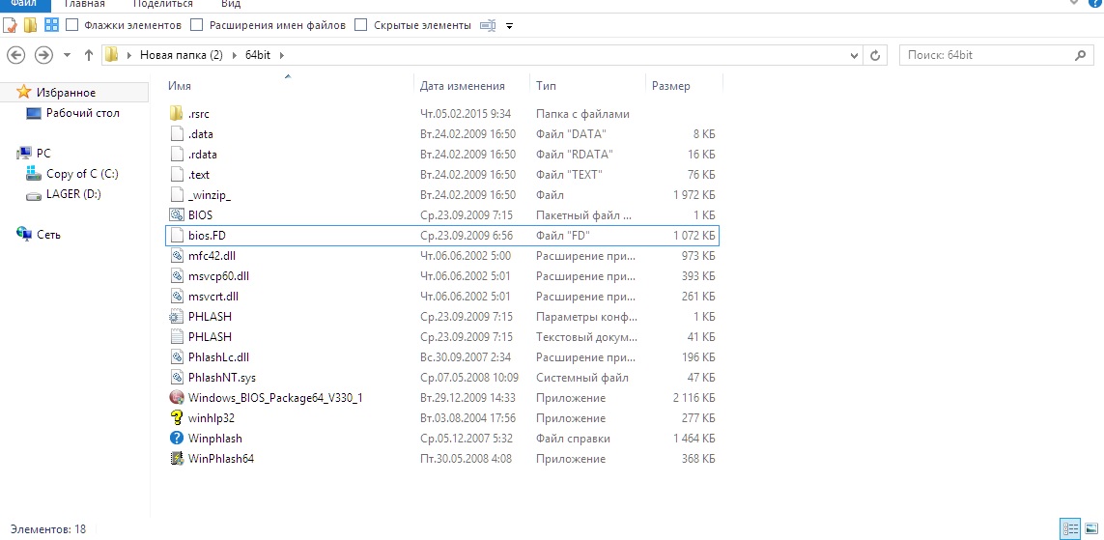Switch to large thumbnails view in status bar
Image resolution: width=1104 pixels, height=540 pixels.
1090,528
